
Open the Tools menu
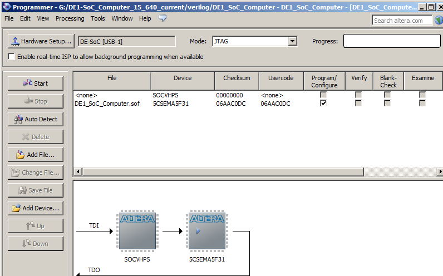tap(98, 18)
